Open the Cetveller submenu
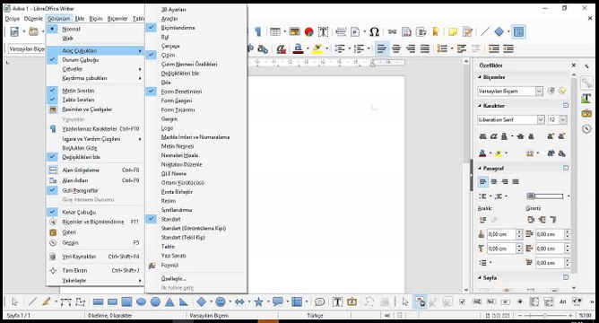 [95, 69]
